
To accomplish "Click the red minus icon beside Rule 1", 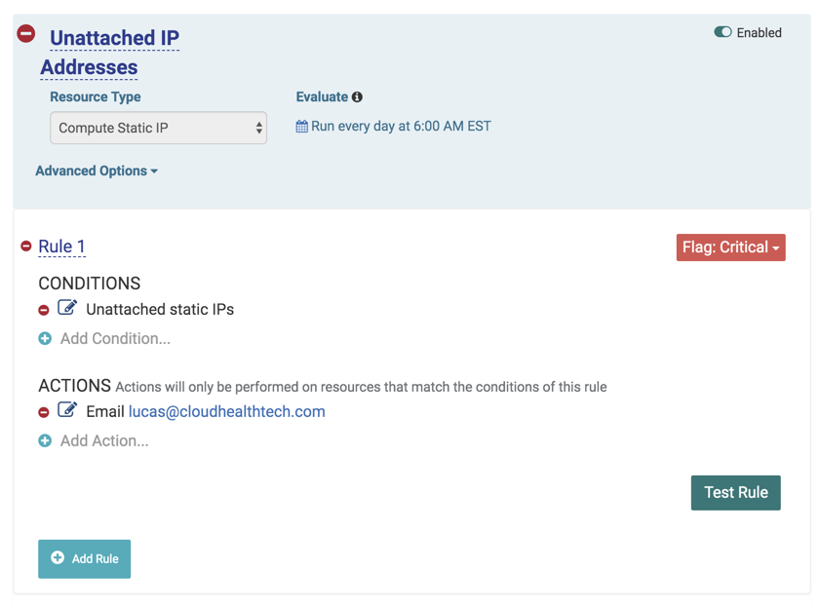I will coord(26,247).
